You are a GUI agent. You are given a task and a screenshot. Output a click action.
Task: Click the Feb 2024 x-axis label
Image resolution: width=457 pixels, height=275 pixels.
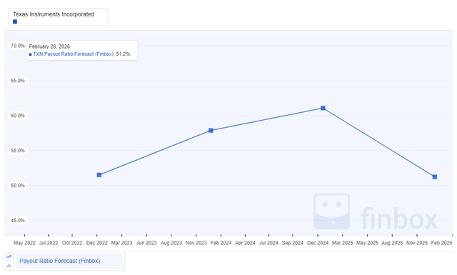click(x=221, y=243)
